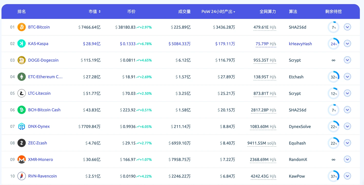
Task: Expand the XMR-Monero row details
Action: click(347, 159)
